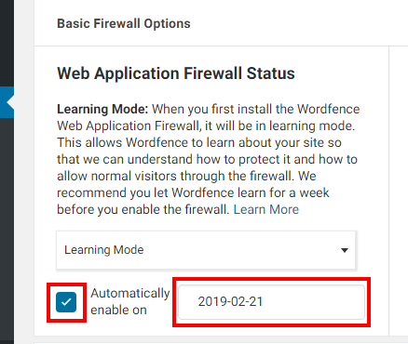Click the 2019-02-21 date field
408x344 pixels.
click(x=271, y=302)
